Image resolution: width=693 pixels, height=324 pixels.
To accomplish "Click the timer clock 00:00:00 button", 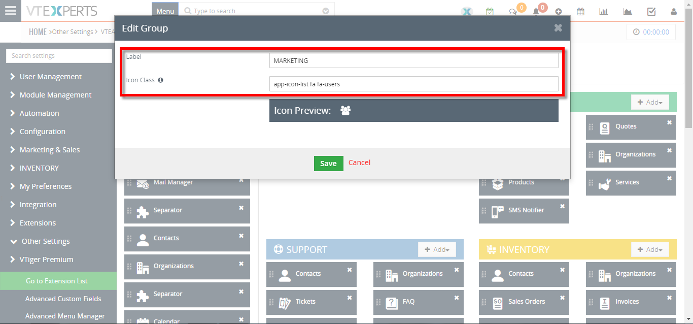I will coord(651,31).
